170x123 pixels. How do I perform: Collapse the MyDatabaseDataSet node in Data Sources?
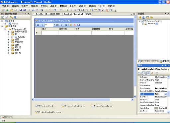point(139,21)
